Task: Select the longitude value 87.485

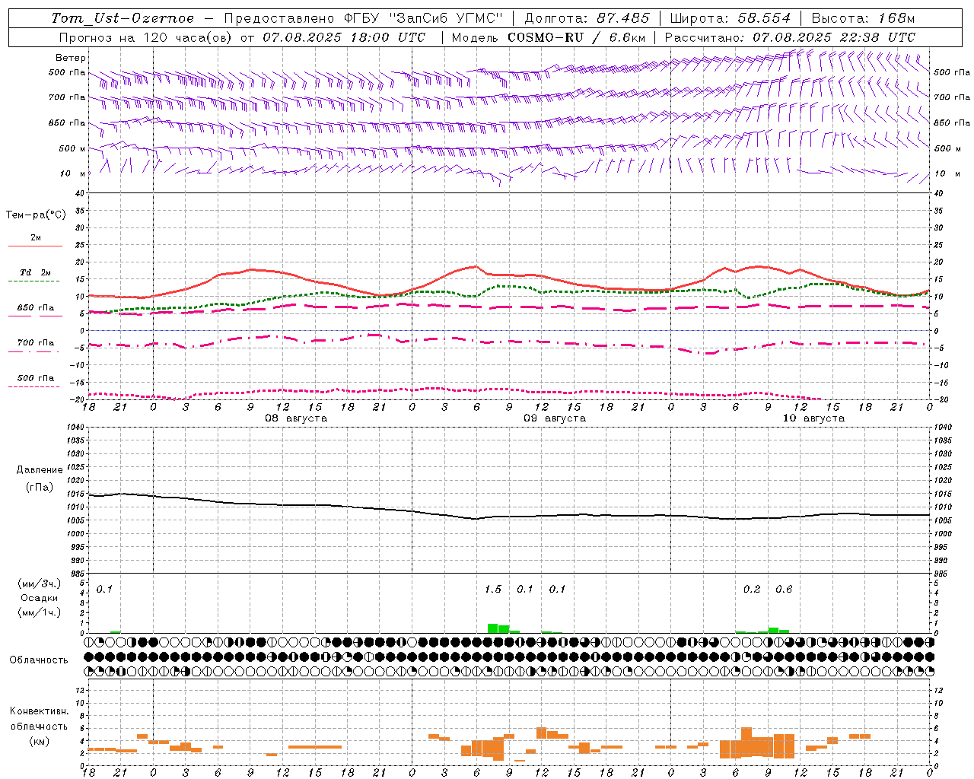Action: click(622, 18)
